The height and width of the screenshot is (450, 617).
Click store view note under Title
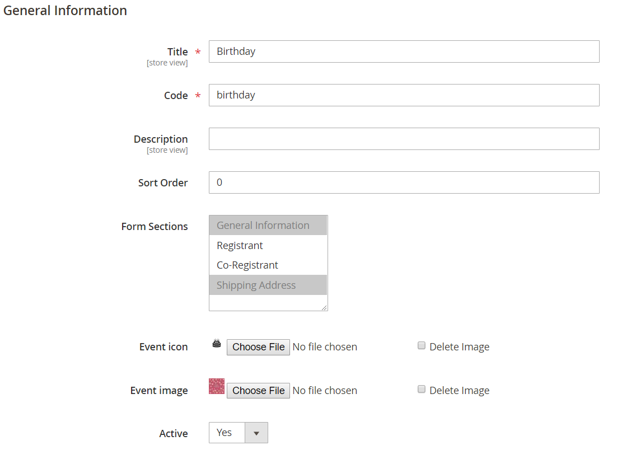(167, 63)
